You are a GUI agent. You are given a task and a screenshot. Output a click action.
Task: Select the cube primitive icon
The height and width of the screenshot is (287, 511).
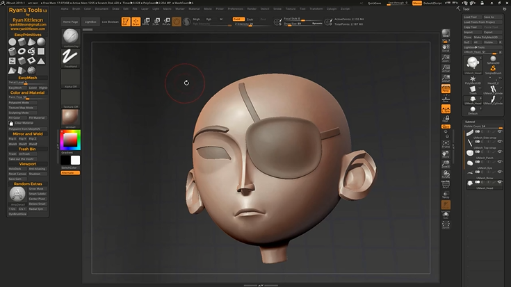coord(22,60)
